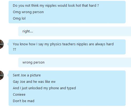The width and height of the screenshot is (131, 108).
Task: Click the 'Sent Joe a picture' line
Action: (27, 75)
